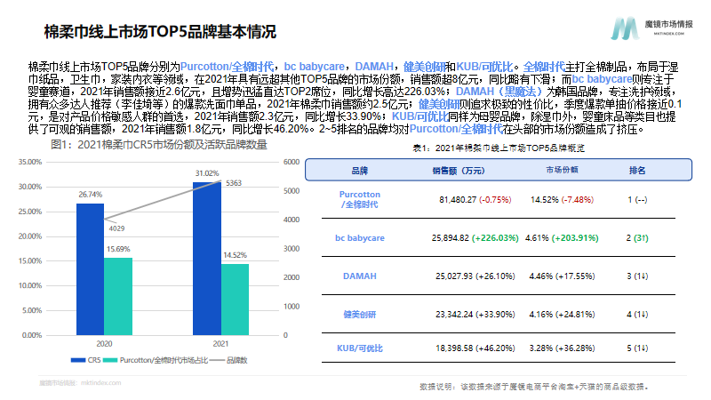Click the 2021 CR5 bar at 31.02%

pos(207,259)
